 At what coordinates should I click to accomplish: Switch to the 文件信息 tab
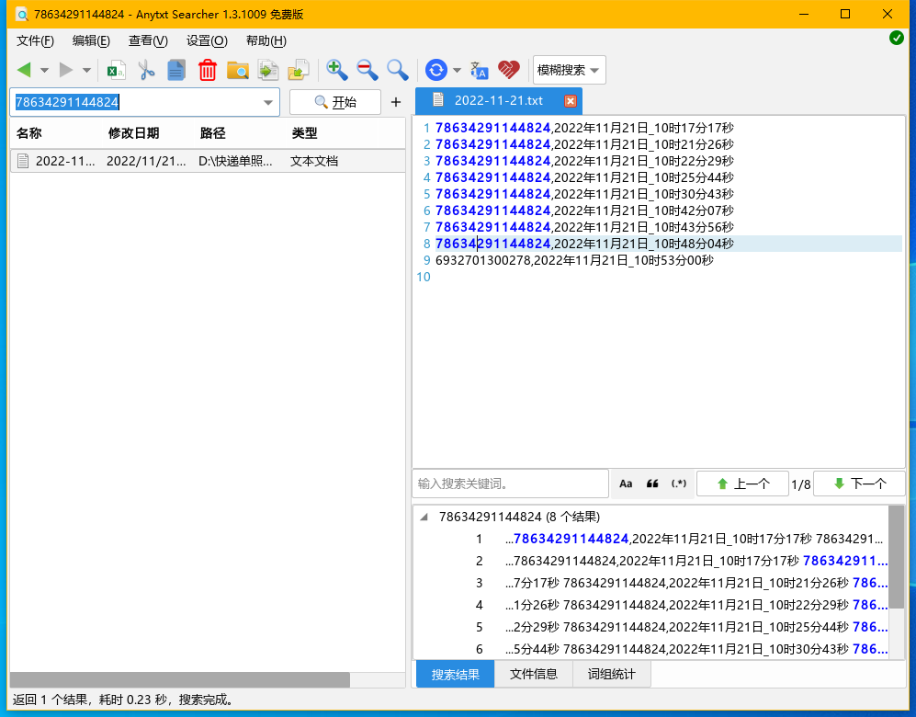point(534,675)
